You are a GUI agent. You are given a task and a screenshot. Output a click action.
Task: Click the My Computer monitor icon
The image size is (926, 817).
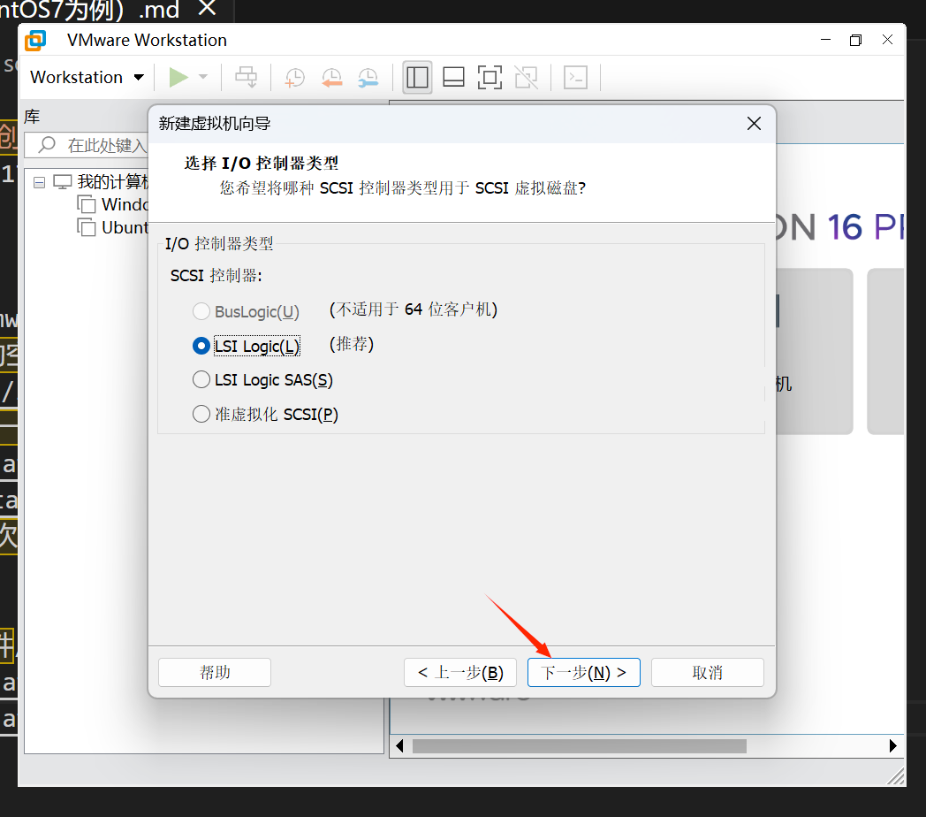click(63, 182)
